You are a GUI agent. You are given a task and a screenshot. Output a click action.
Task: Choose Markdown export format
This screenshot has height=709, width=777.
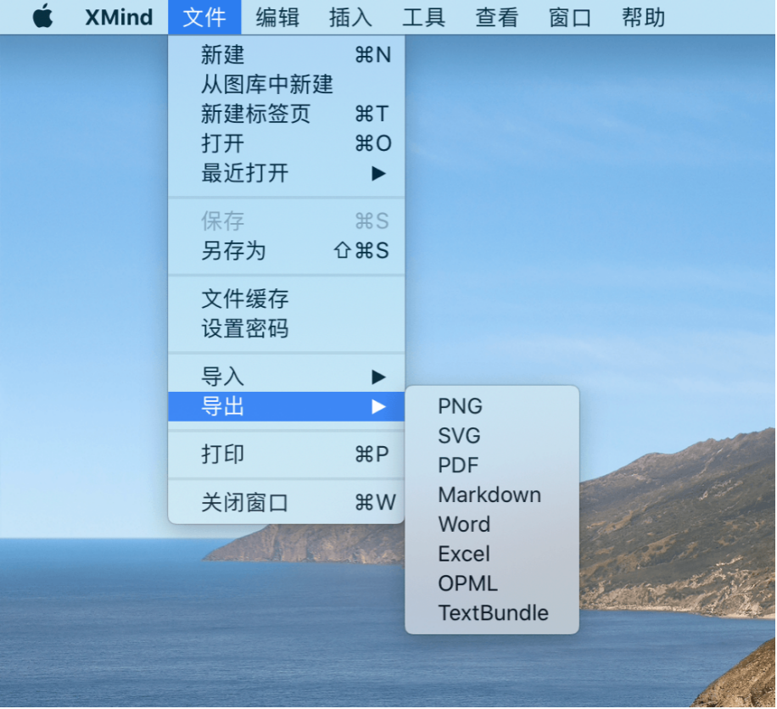click(489, 495)
